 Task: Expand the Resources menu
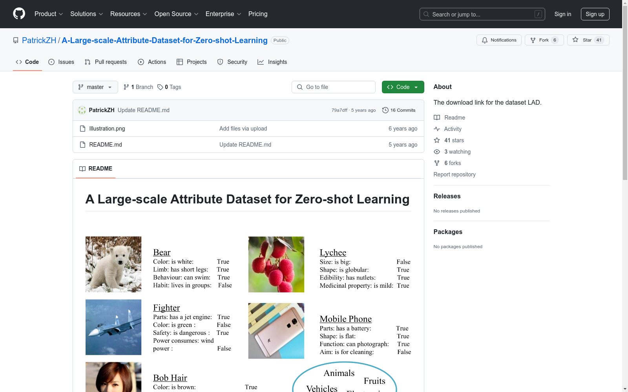[129, 14]
